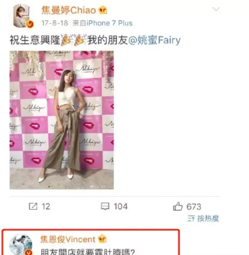This screenshot has width=249, height=255.
Task: Enlarge the posted photo of the pink backdrop
Action: (x=62, y=120)
